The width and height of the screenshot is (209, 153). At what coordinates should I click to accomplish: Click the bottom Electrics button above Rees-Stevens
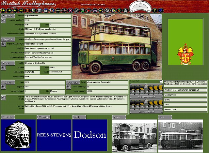pos(43,117)
